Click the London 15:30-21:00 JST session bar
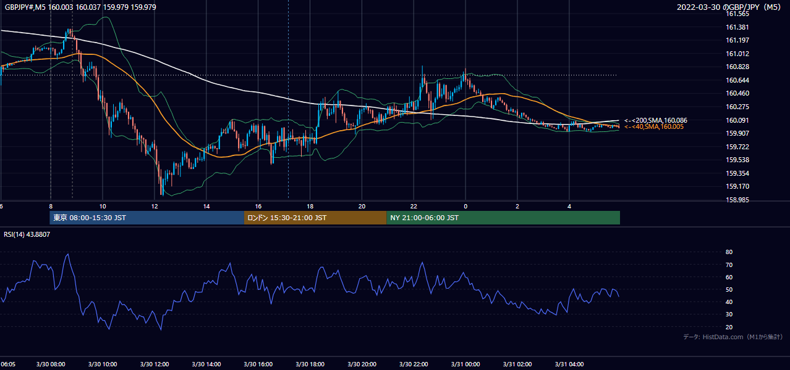Image resolution: width=790 pixels, height=370 pixels. pyautogui.click(x=315, y=218)
